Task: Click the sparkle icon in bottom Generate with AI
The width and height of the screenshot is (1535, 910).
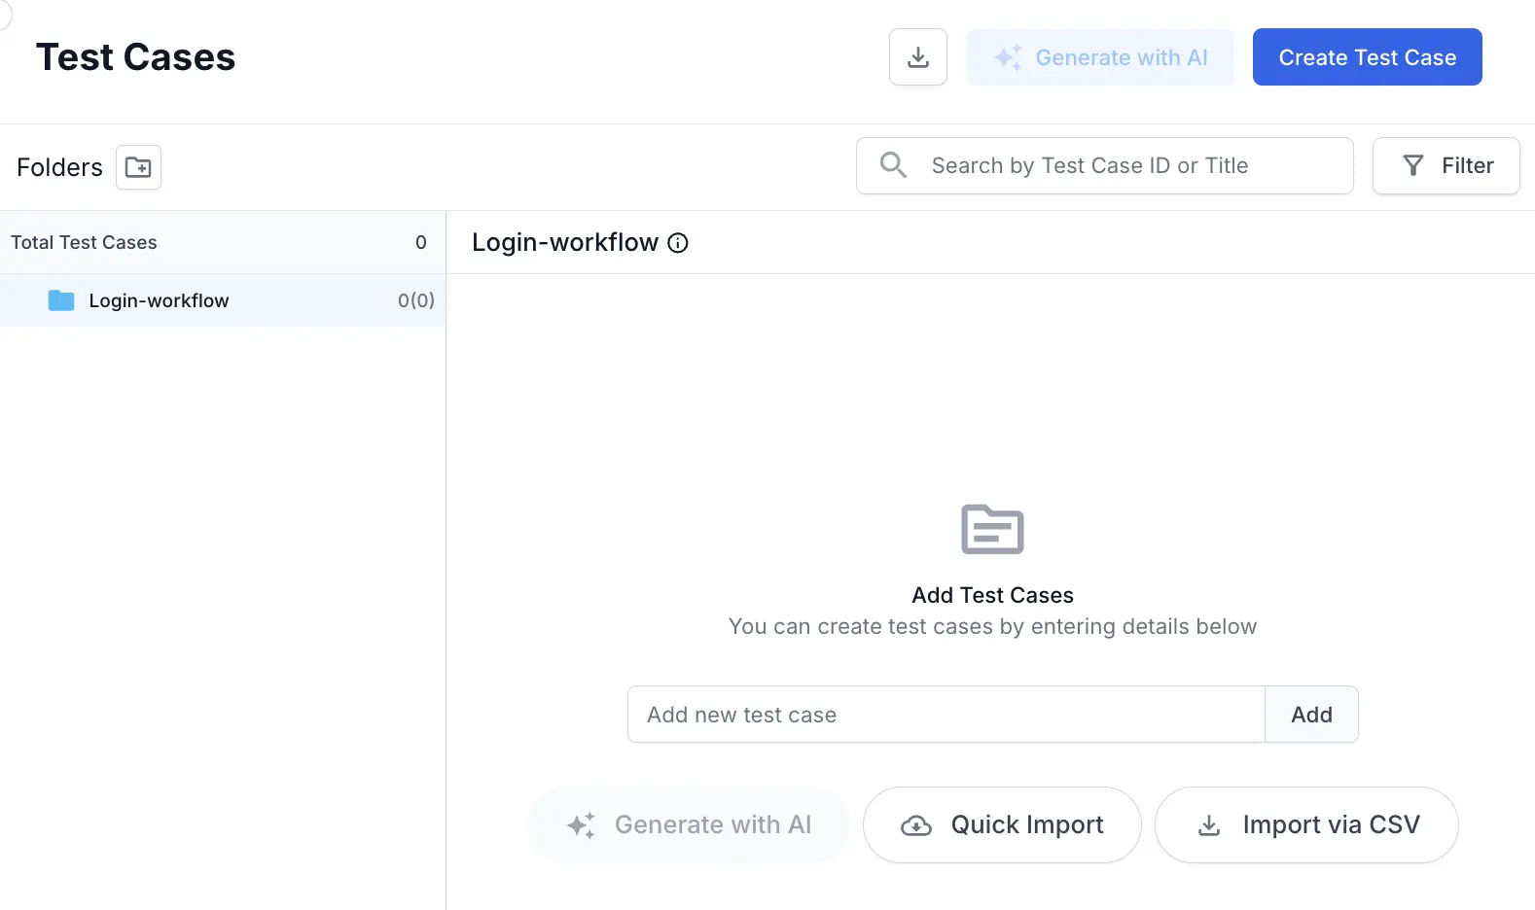Action: 581,825
